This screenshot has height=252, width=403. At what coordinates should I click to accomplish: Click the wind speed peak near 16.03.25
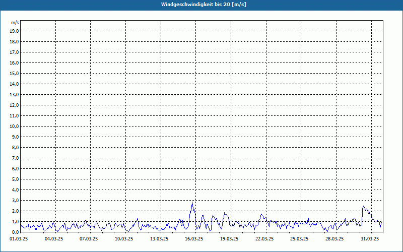192,203
